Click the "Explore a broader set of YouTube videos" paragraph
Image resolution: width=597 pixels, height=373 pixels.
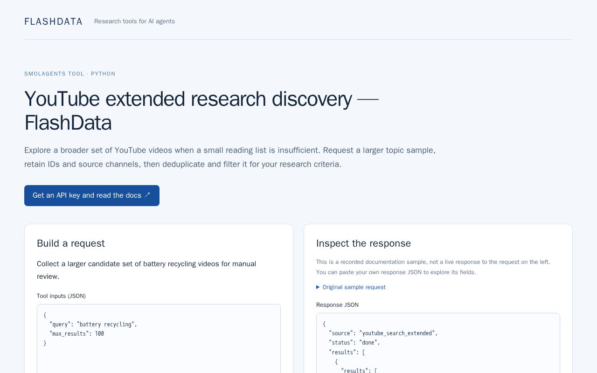(230, 157)
